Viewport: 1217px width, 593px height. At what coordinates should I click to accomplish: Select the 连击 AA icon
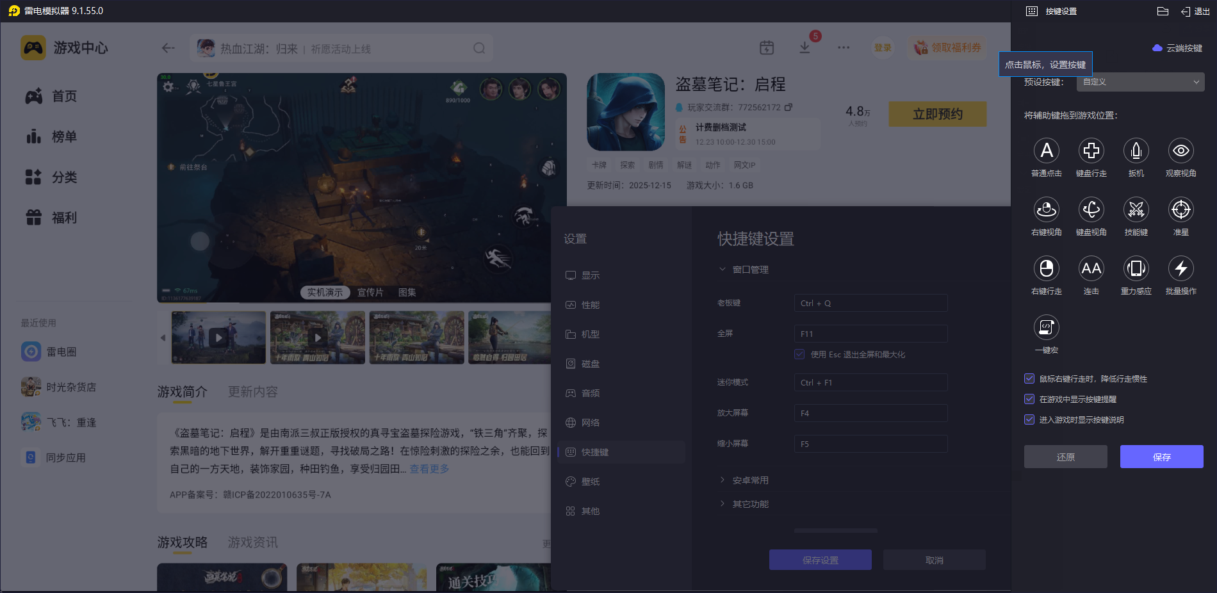click(x=1091, y=268)
